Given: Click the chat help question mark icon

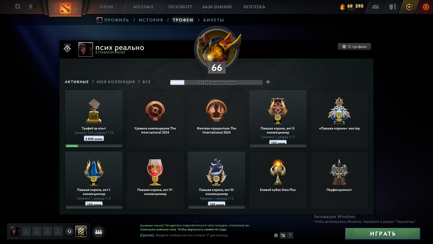Looking at the screenshot, I should click(290, 235).
